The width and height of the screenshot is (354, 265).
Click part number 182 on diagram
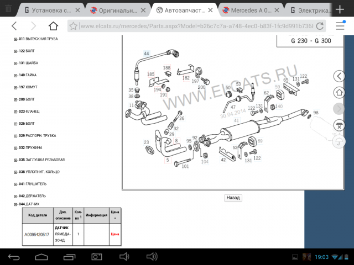click(x=186, y=78)
